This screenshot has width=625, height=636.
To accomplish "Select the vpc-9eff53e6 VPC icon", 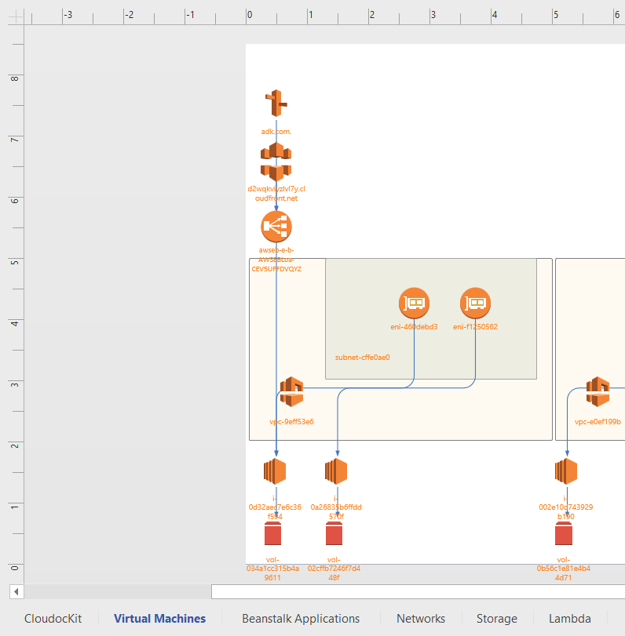I will (291, 392).
